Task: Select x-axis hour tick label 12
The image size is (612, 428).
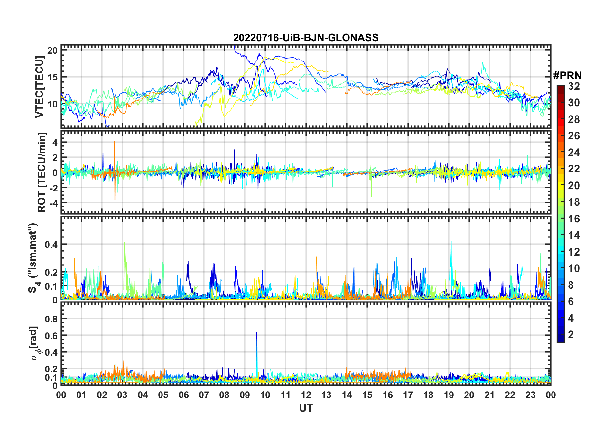Action: [x=306, y=395]
